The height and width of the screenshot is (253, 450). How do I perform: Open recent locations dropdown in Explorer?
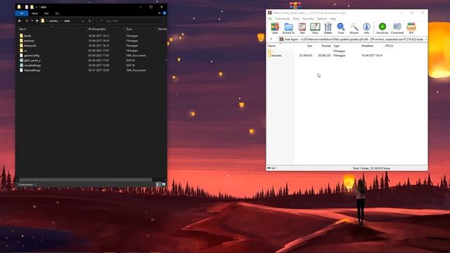point(32,21)
